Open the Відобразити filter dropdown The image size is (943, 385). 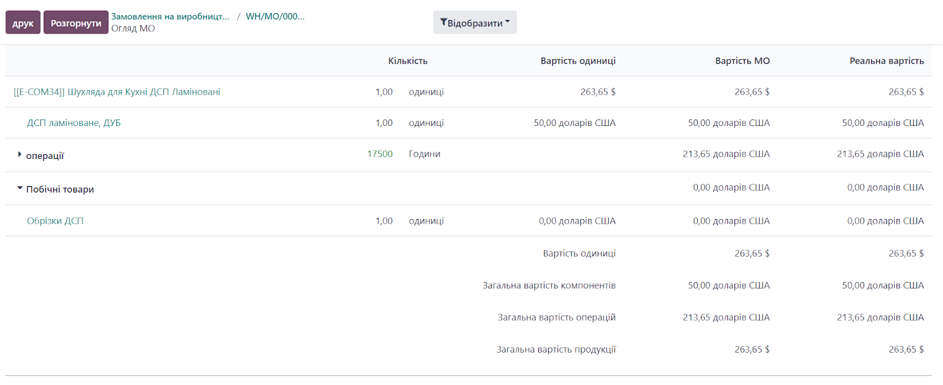(475, 22)
